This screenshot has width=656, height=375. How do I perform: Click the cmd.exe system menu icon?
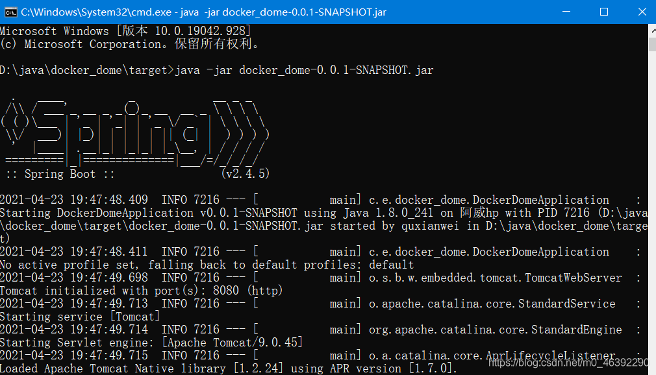coord(10,12)
